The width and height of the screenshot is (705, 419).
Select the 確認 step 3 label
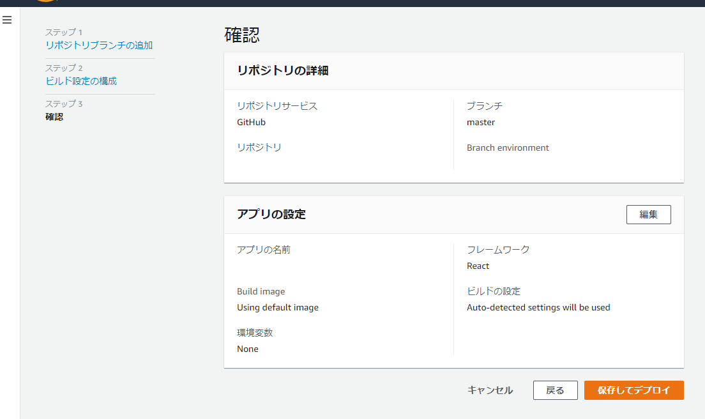tap(54, 117)
